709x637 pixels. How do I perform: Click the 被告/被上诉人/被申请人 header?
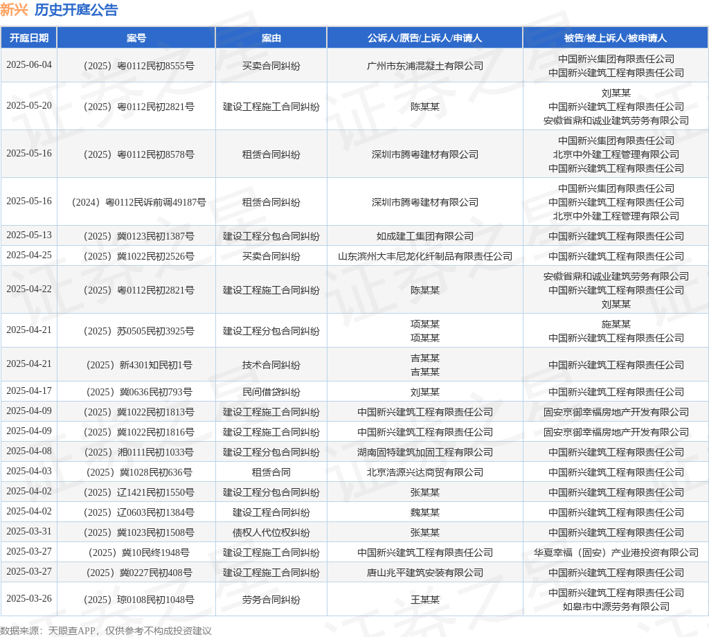[616, 38]
